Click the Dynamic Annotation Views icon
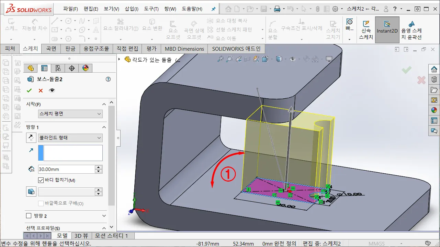 pyautogui.click(x=256, y=59)
